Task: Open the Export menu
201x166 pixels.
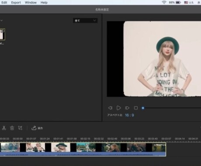Action: 16,3
